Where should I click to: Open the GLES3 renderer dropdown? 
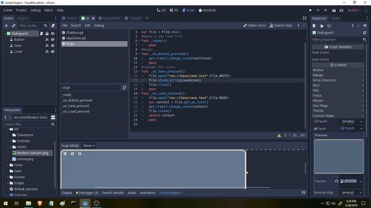tap(354, 10)
